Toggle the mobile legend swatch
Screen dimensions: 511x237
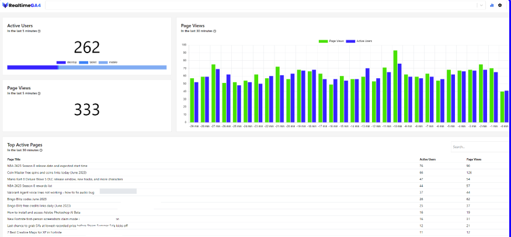pos(103,62)
